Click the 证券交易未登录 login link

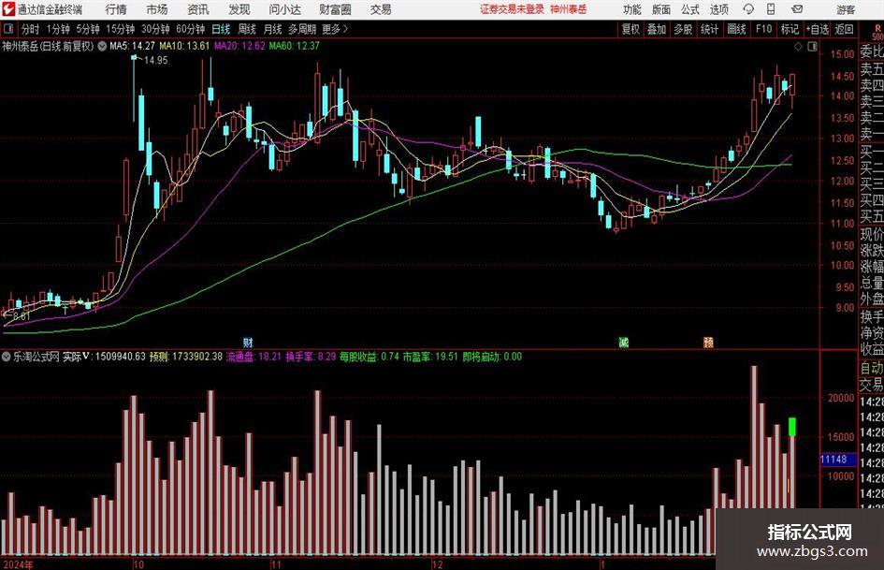pos(512,9)
